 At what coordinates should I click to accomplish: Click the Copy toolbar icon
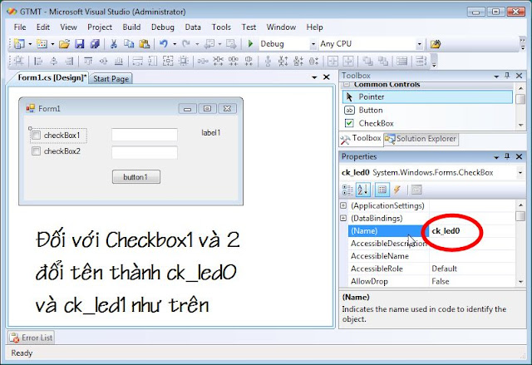tap(129, 44)
